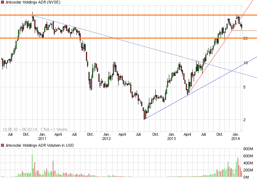Click the date range '10.05.10 – 06.02.14'
Viewport: 257px width, 180px height.
click(x=20, y=129)
